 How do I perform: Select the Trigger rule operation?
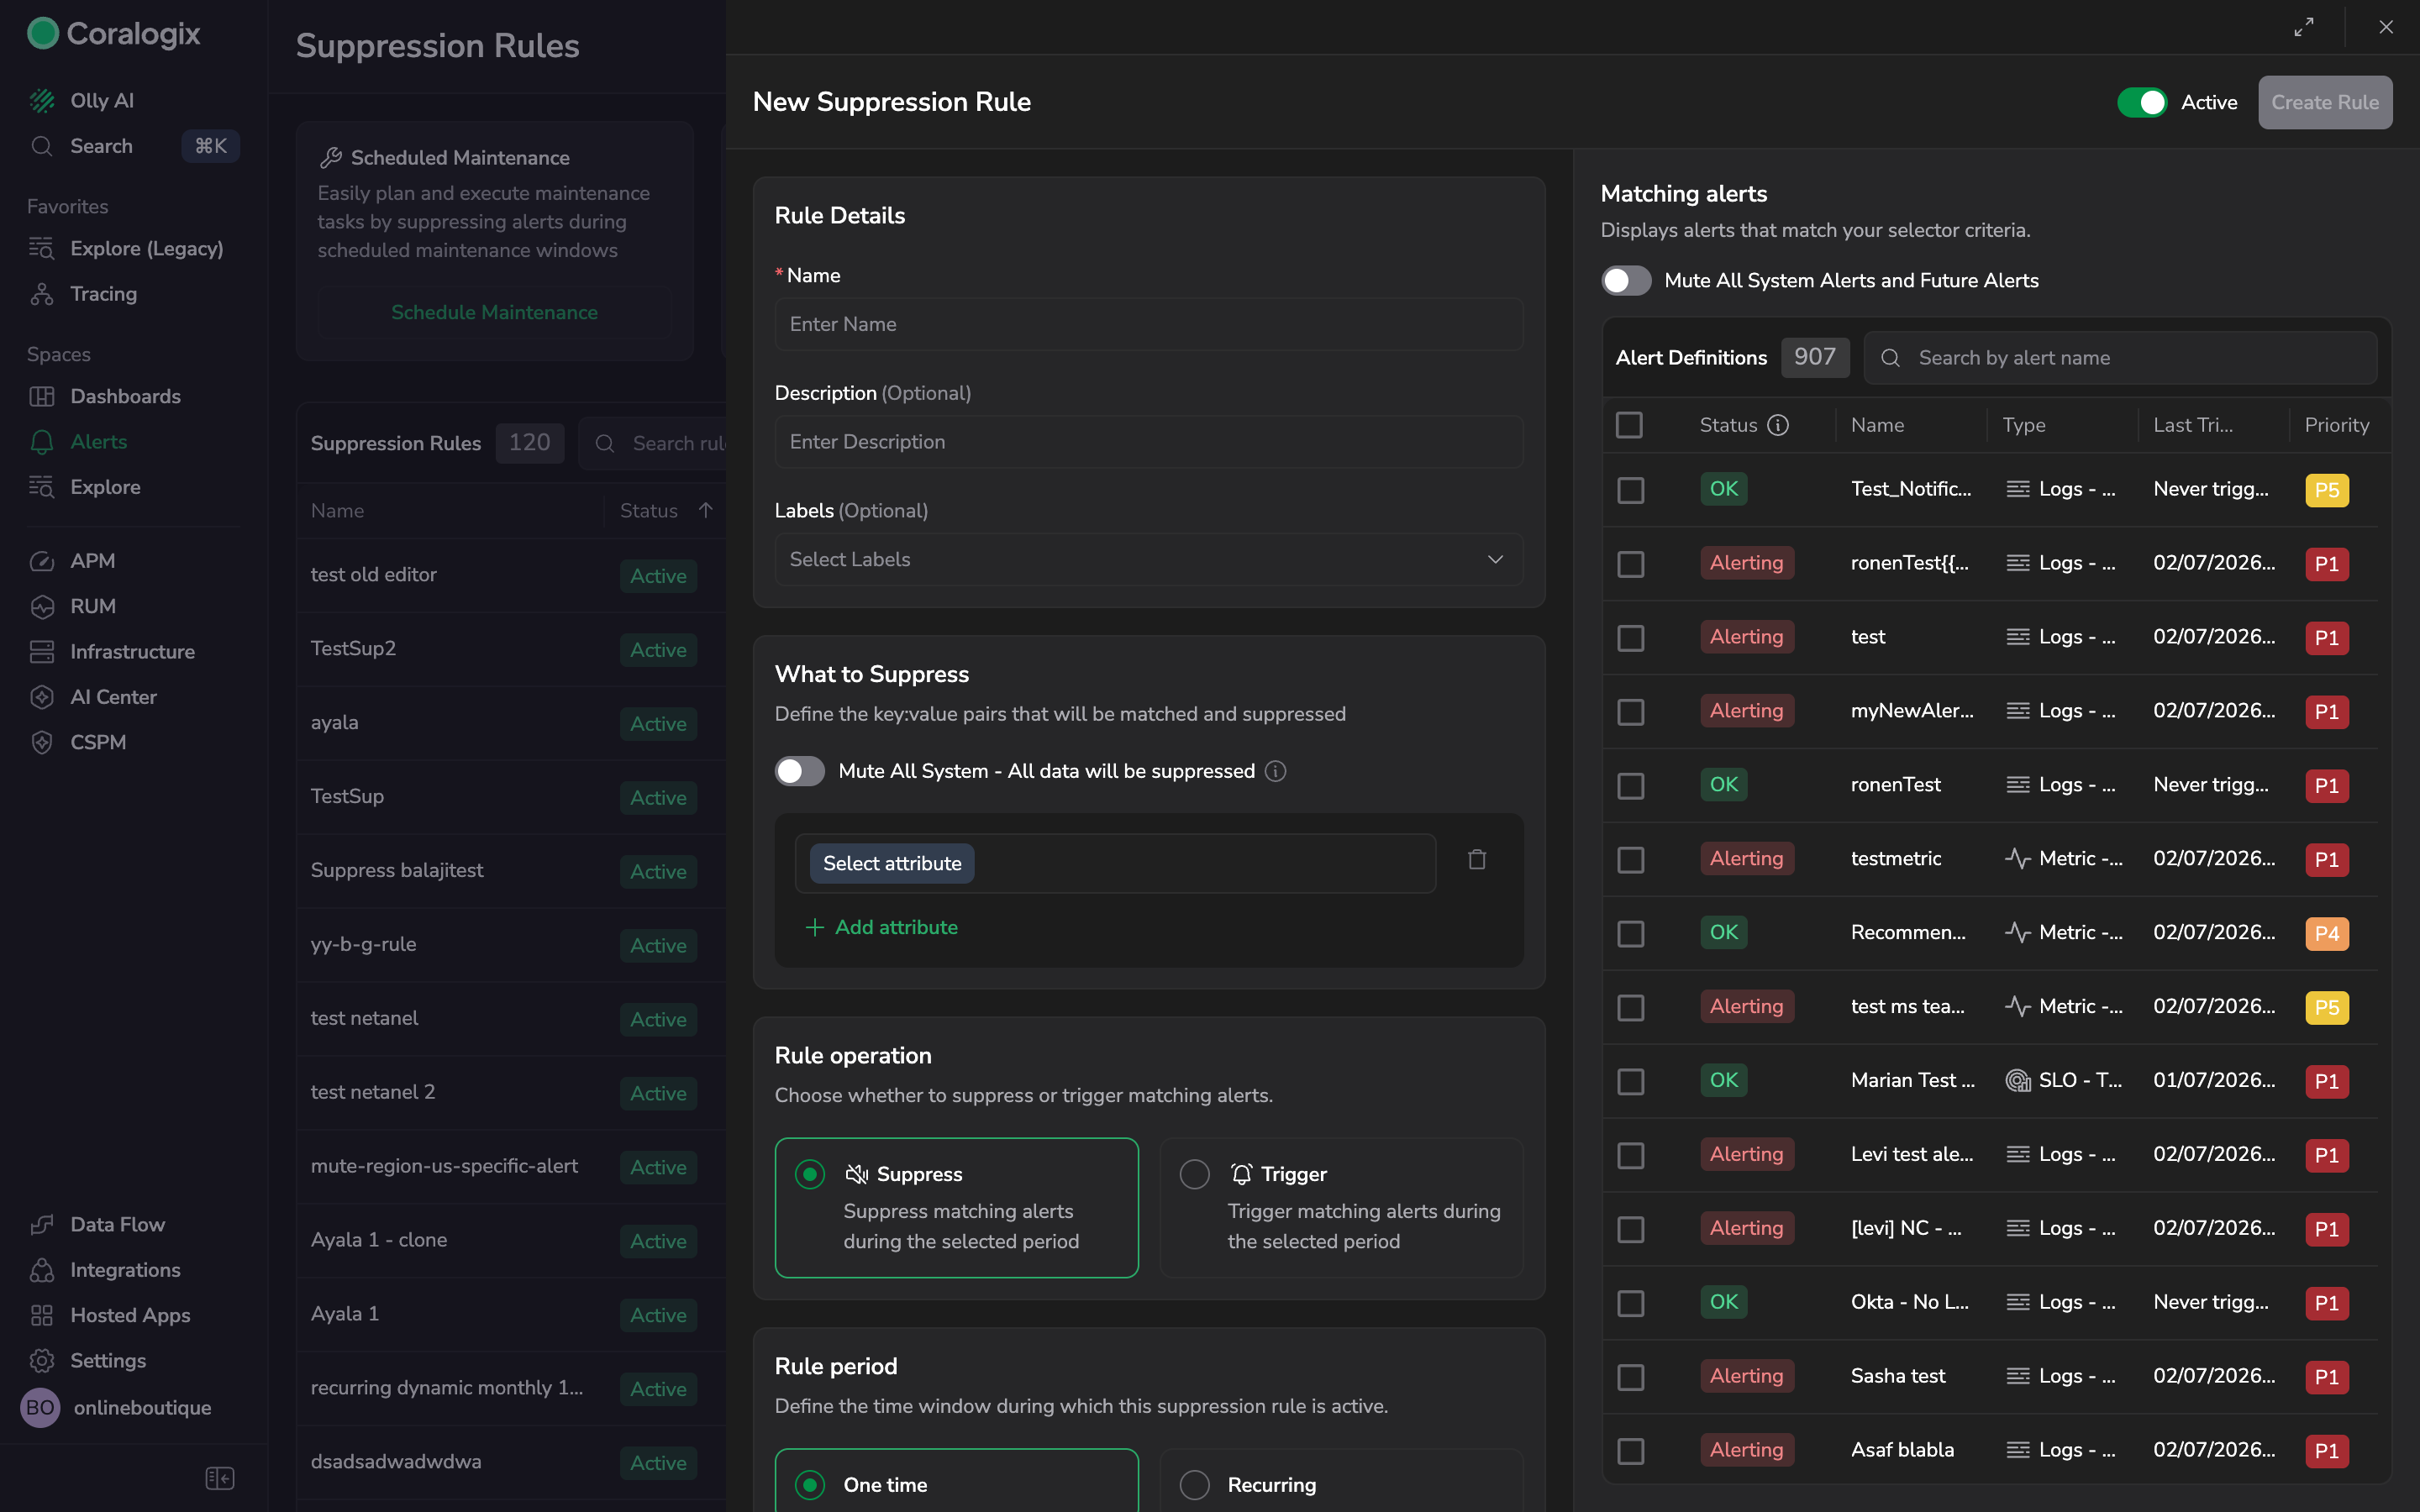(x=1342, y=1207)
